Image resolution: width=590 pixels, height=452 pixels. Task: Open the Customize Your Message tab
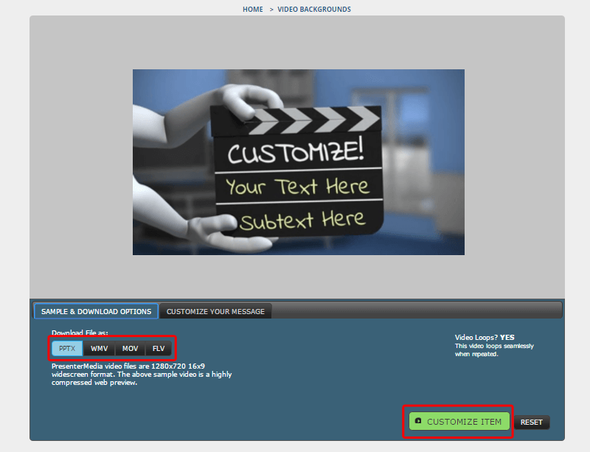215,311
